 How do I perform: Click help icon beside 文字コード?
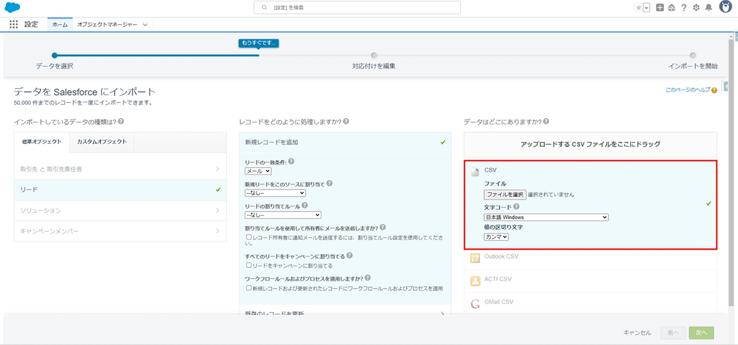pos(517,207)
